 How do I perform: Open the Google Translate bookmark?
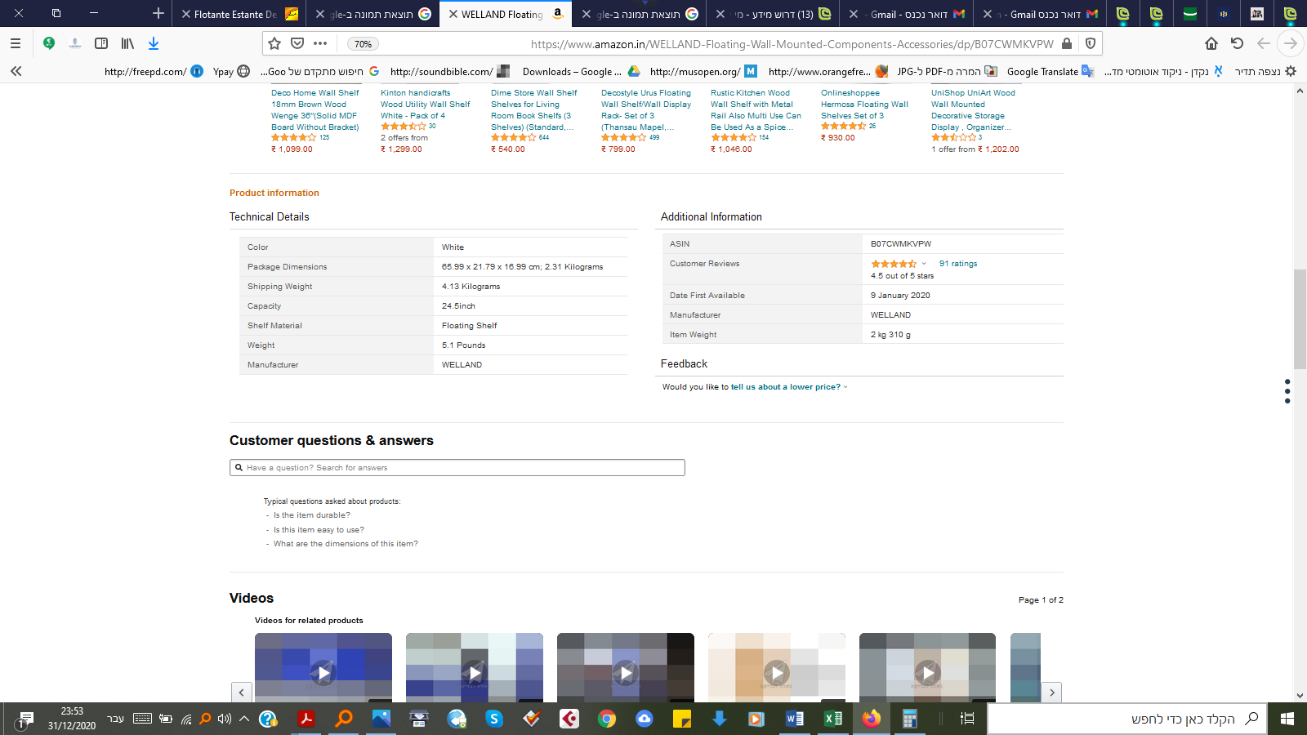(1051, 72)
